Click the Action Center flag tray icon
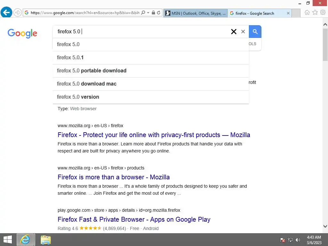This screenshot has height=246, width=328. coord(282,240)
